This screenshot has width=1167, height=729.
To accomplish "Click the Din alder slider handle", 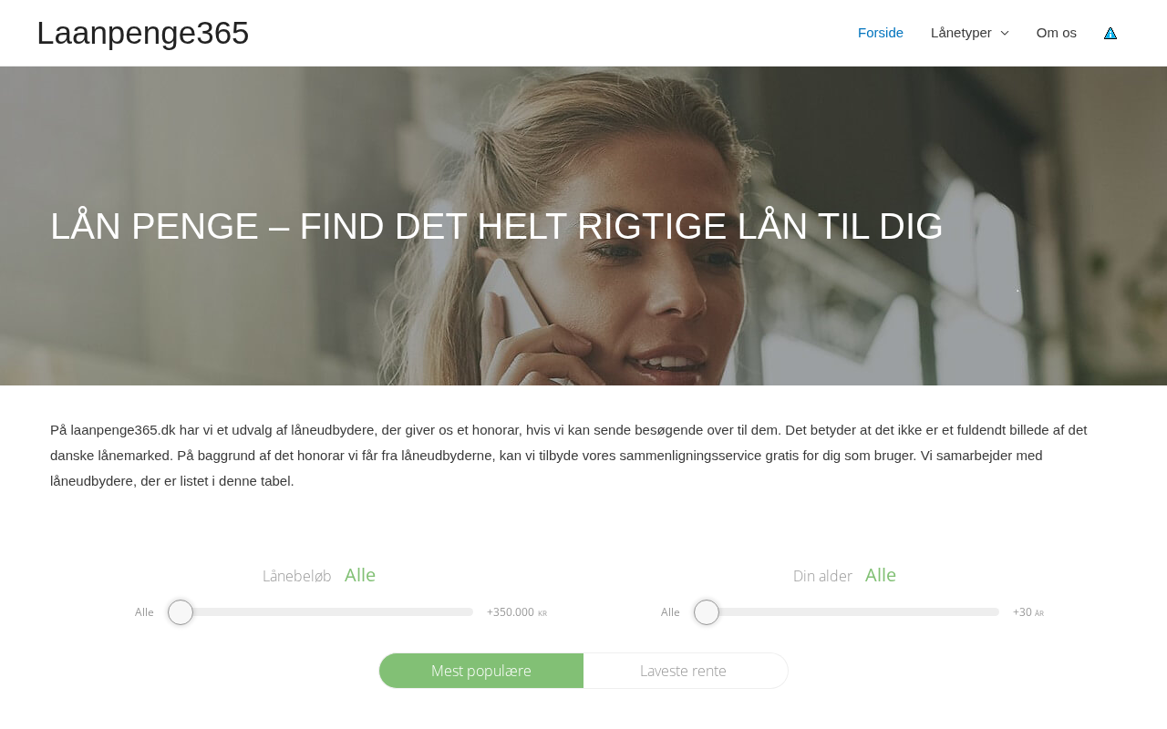I will click(707, 612).
